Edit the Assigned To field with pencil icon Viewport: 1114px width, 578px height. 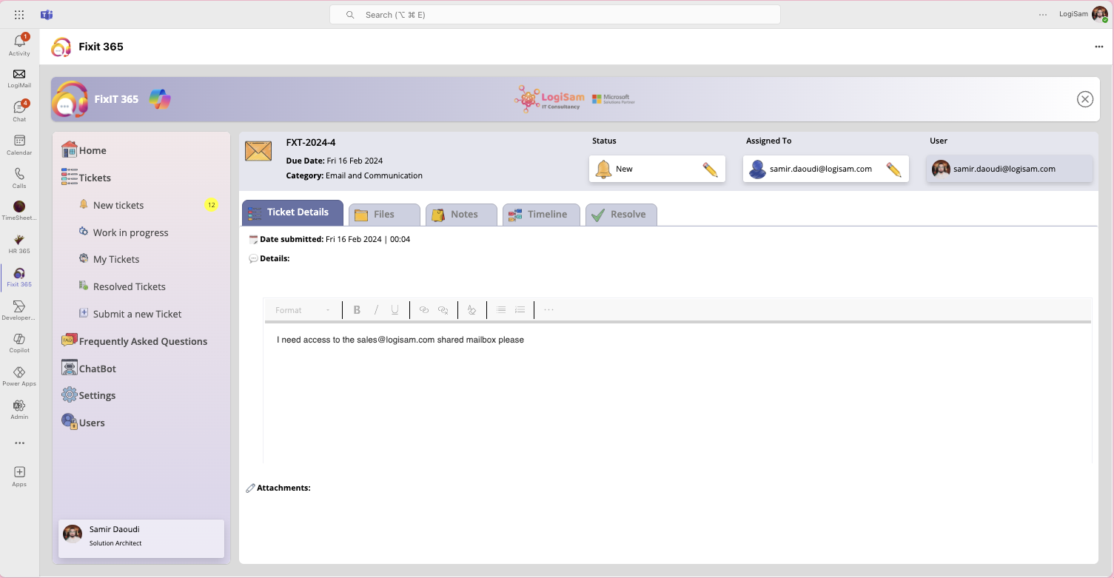[x=893, y=169]
